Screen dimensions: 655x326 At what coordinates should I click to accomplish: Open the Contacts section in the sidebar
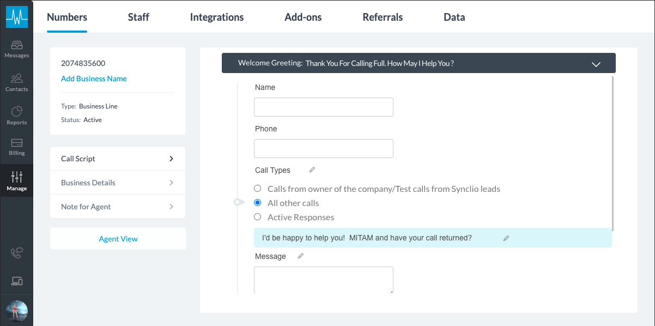pos(16,82)
